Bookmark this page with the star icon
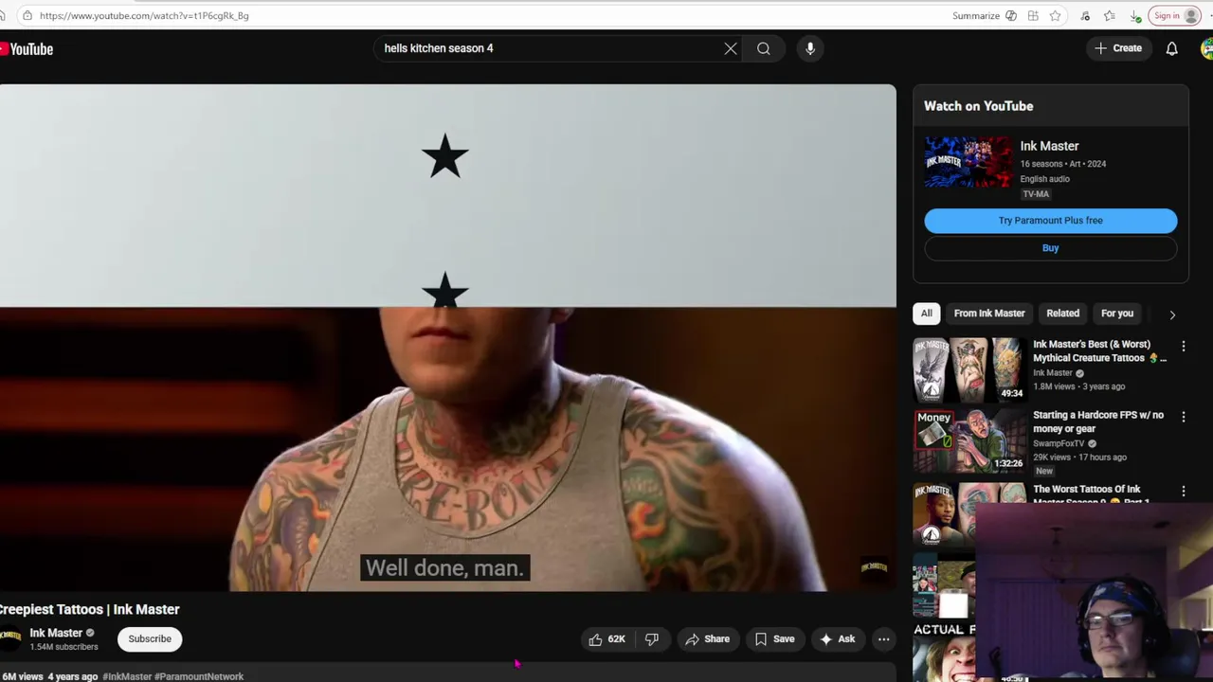Viewport: 1213px width, 682px height. pos(1055,15)
